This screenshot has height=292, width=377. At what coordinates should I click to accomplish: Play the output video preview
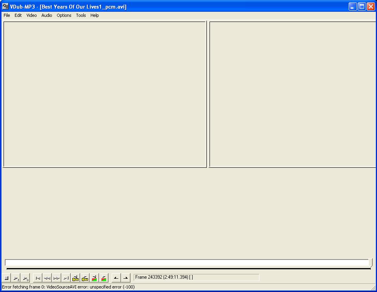25,278
